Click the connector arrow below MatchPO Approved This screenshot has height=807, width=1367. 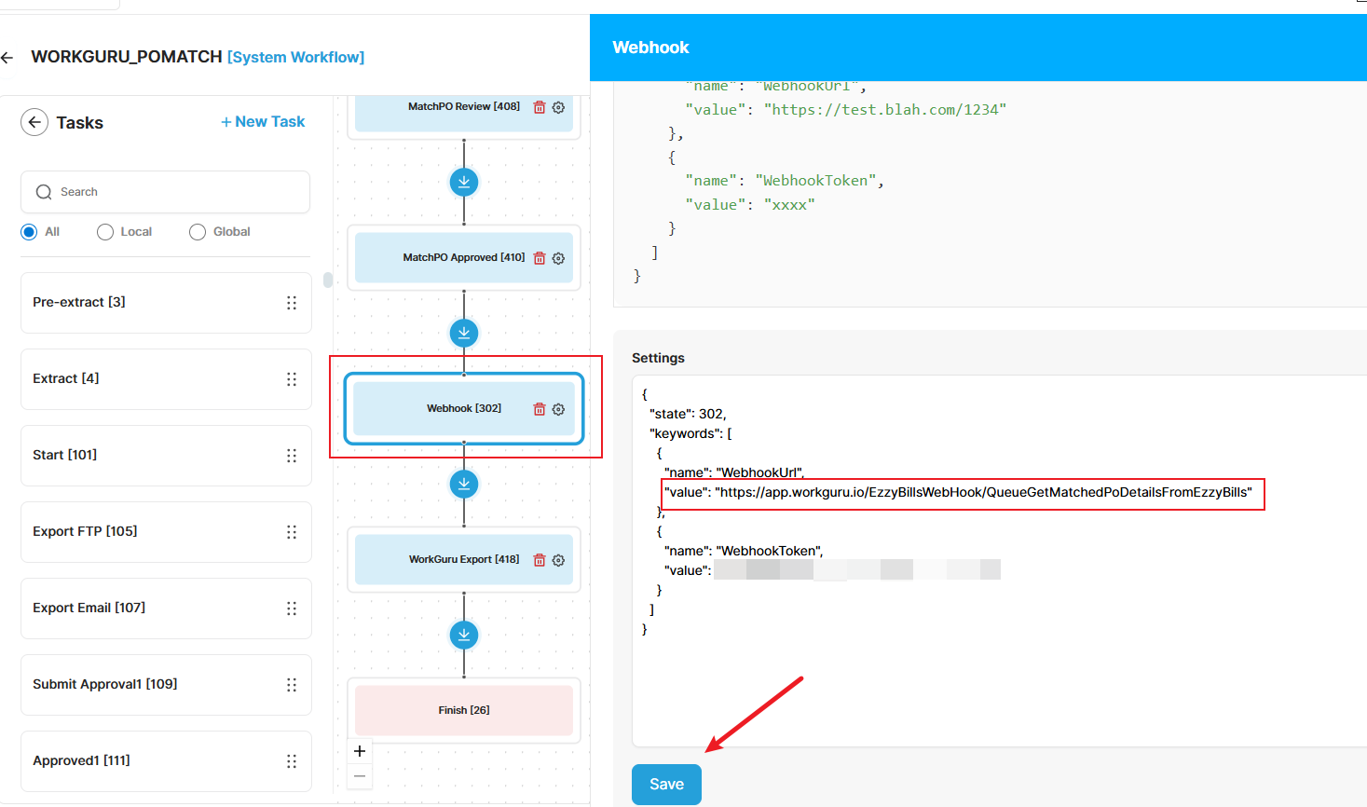pyautogui.click(x=464, y=333)
